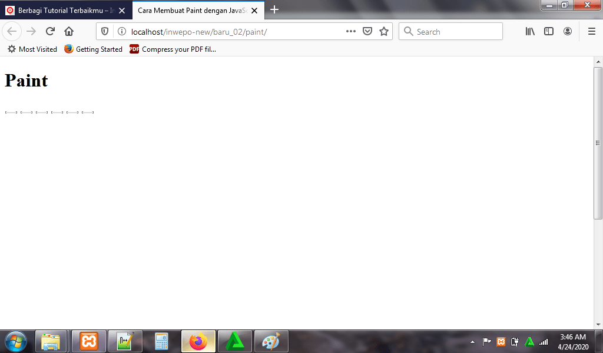Open the Action Center flag icon
The image size is (603, 353).
(486, 341)
